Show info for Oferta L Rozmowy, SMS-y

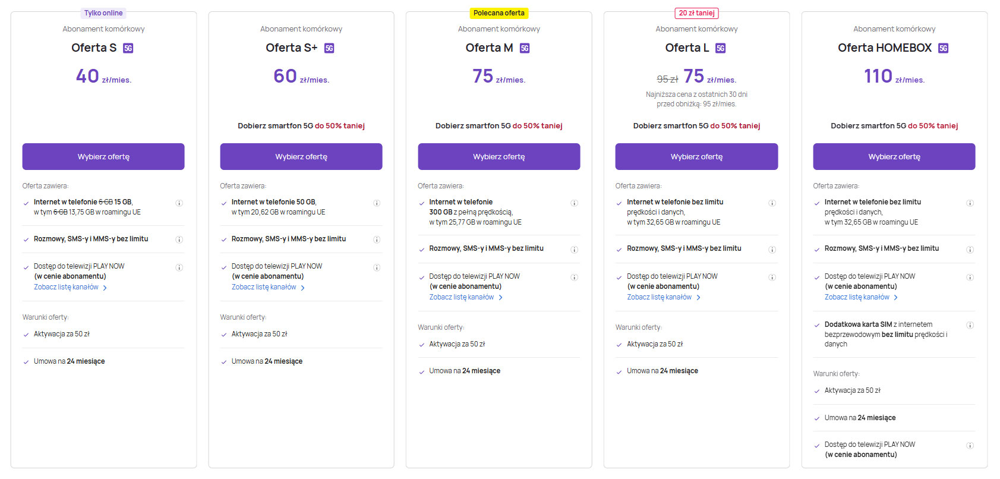click(x=772, y=250)
